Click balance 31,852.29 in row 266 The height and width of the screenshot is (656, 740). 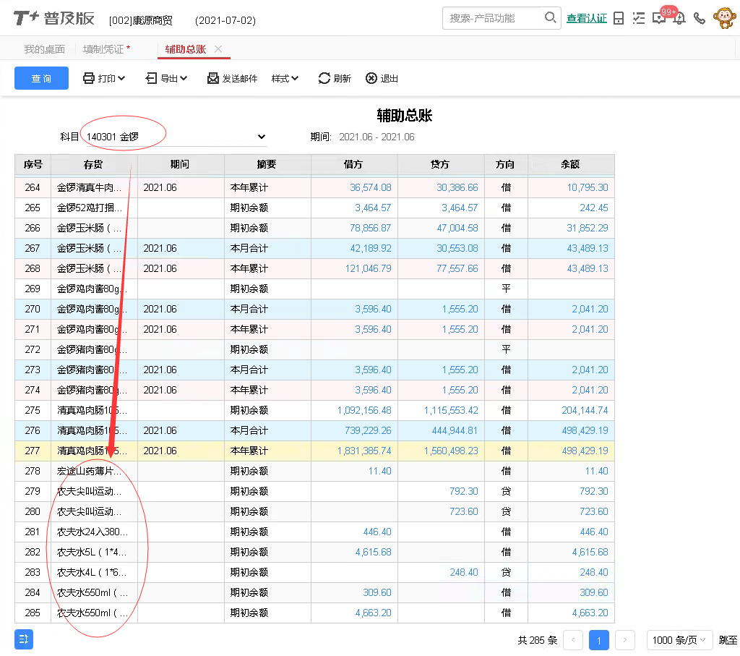tap(588, 228)
